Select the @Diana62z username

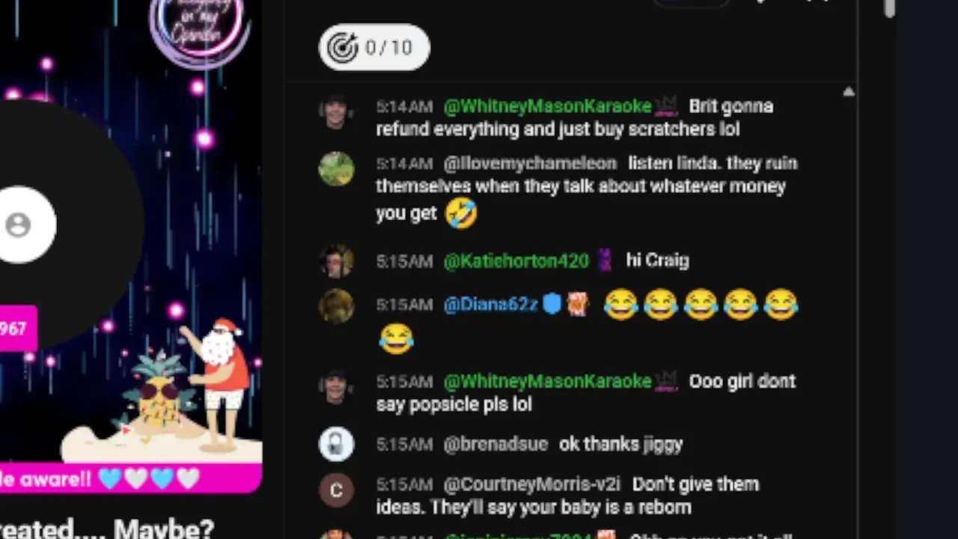[491, 305]
